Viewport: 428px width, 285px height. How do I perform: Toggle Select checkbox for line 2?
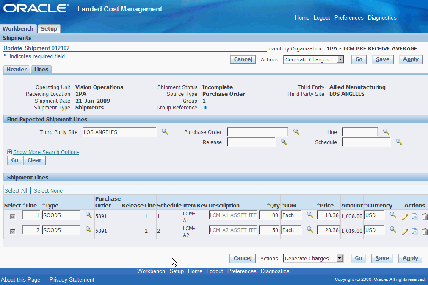coord(13,232)
